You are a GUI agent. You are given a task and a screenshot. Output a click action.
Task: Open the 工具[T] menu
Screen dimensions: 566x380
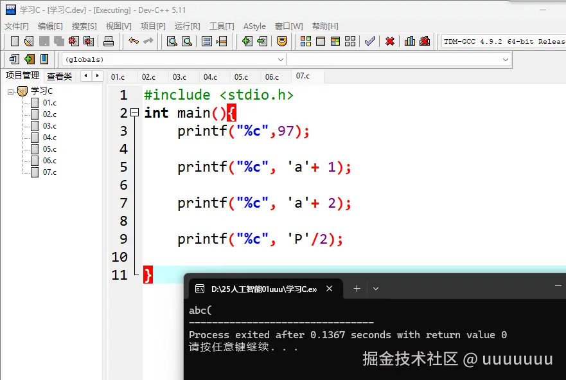point(222,26)
